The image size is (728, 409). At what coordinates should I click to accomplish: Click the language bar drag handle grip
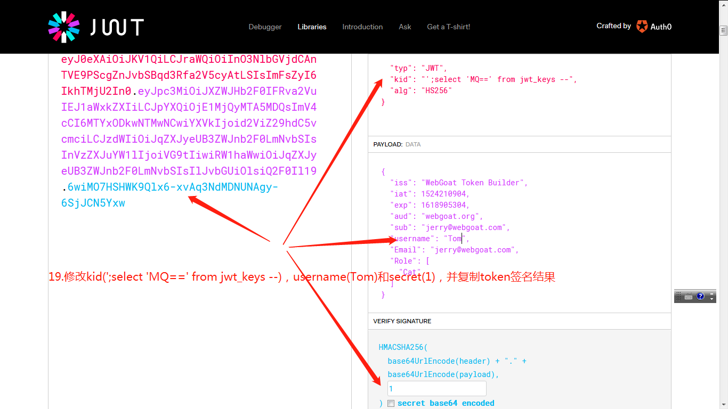678,297
